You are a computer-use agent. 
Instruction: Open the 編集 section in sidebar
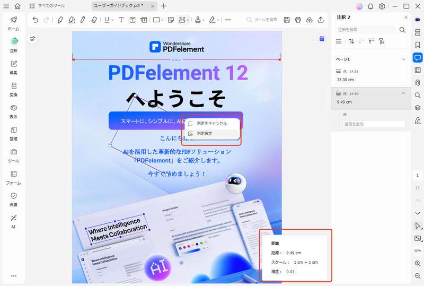(14, 67)
